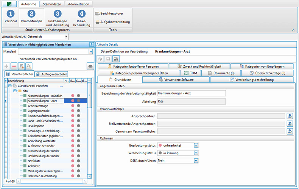Pin the Verzeichnis panel
The width and height of the screenshot is (299, 189).
coord(91,45)
